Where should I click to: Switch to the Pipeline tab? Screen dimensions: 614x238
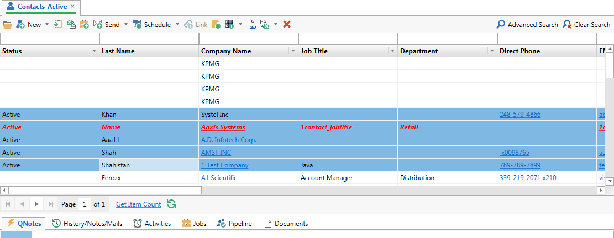(x=235, y=224)
